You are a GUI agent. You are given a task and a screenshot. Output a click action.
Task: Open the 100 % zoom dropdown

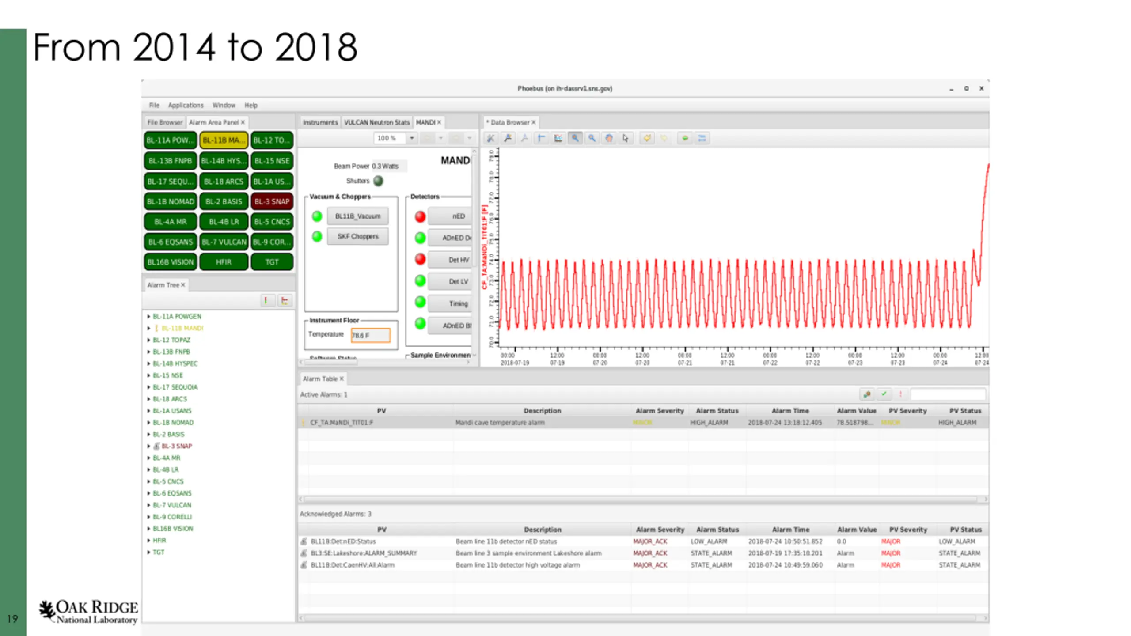pyautogui.click(x=412, y=138)
